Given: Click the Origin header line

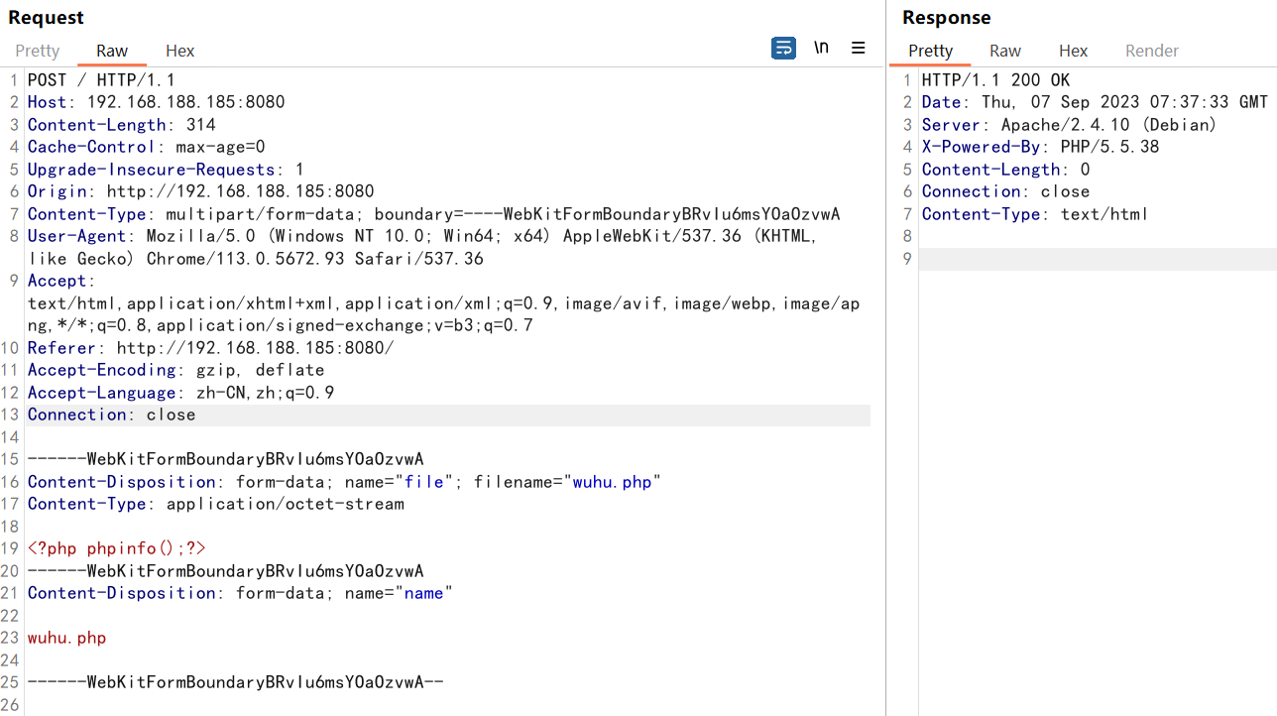Looking at the screenshot, I should coord(201,191).
